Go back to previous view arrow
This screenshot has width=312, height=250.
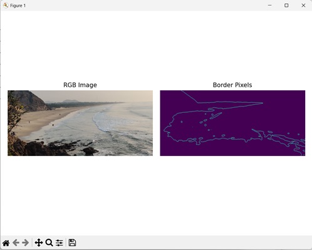pos(16,242)
